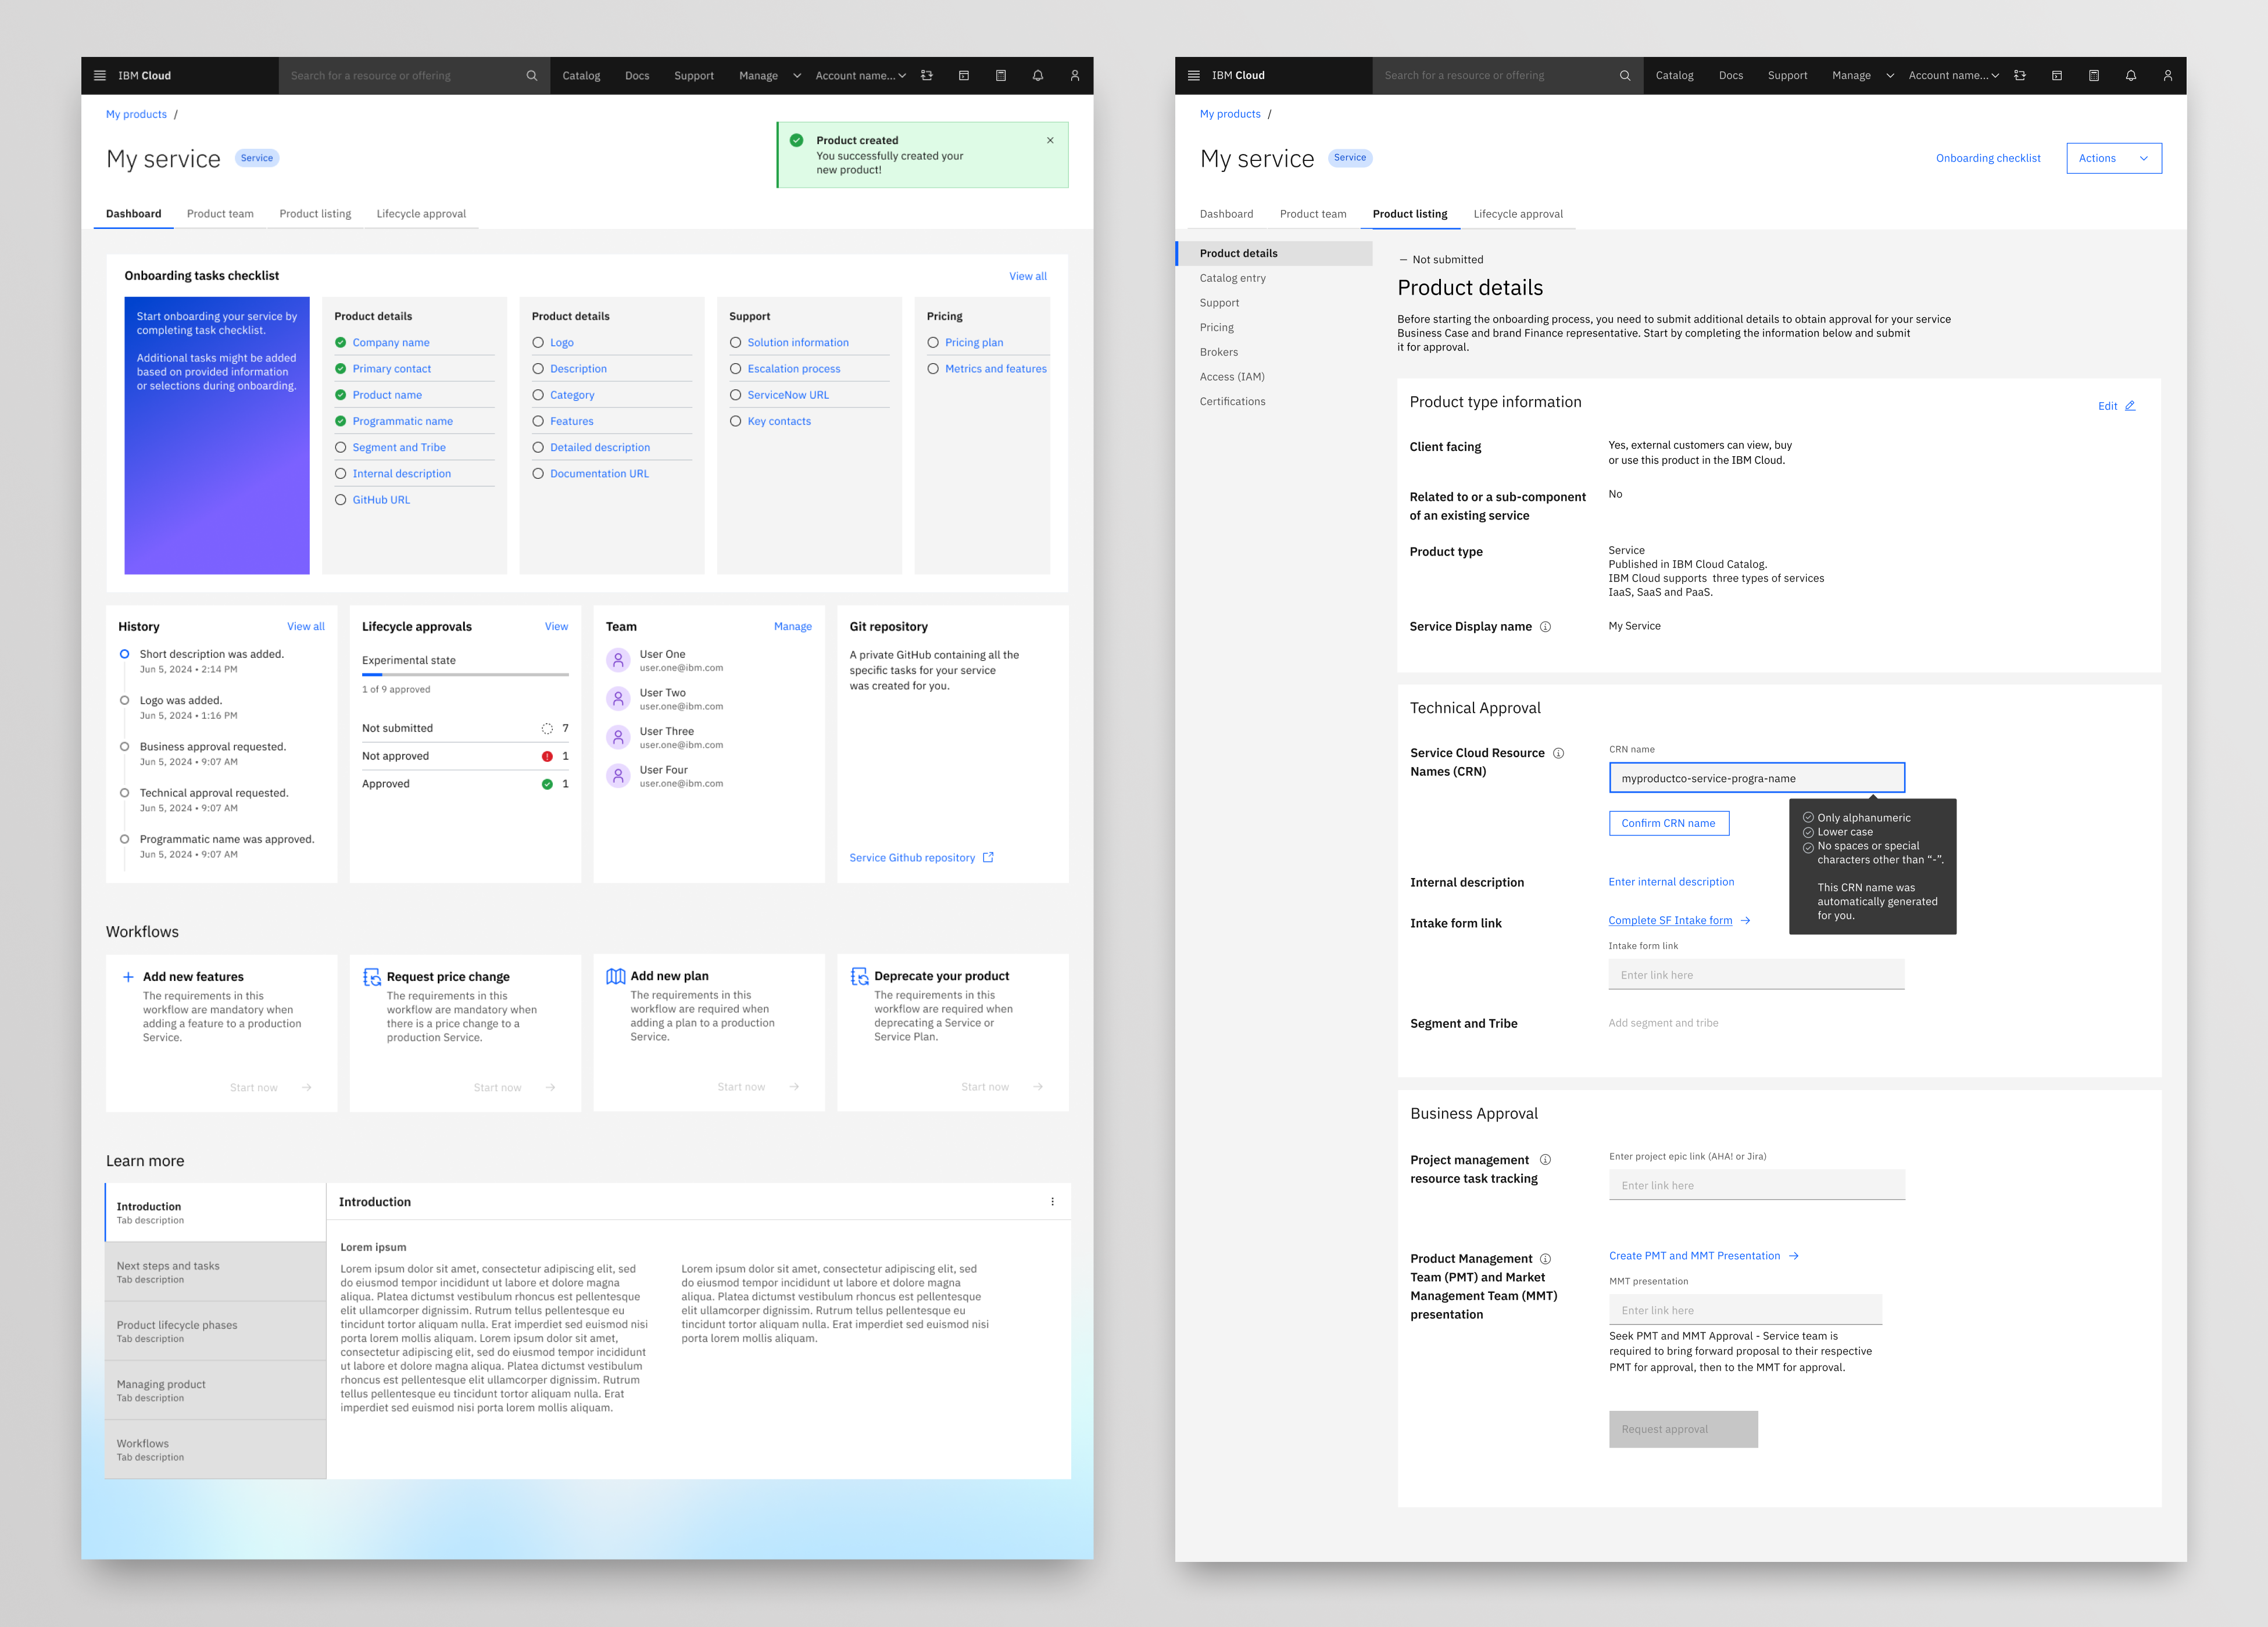This screenshot has height=1627, width=2268.
Task: Click the search icon in left header
Action: pos(531,75)
